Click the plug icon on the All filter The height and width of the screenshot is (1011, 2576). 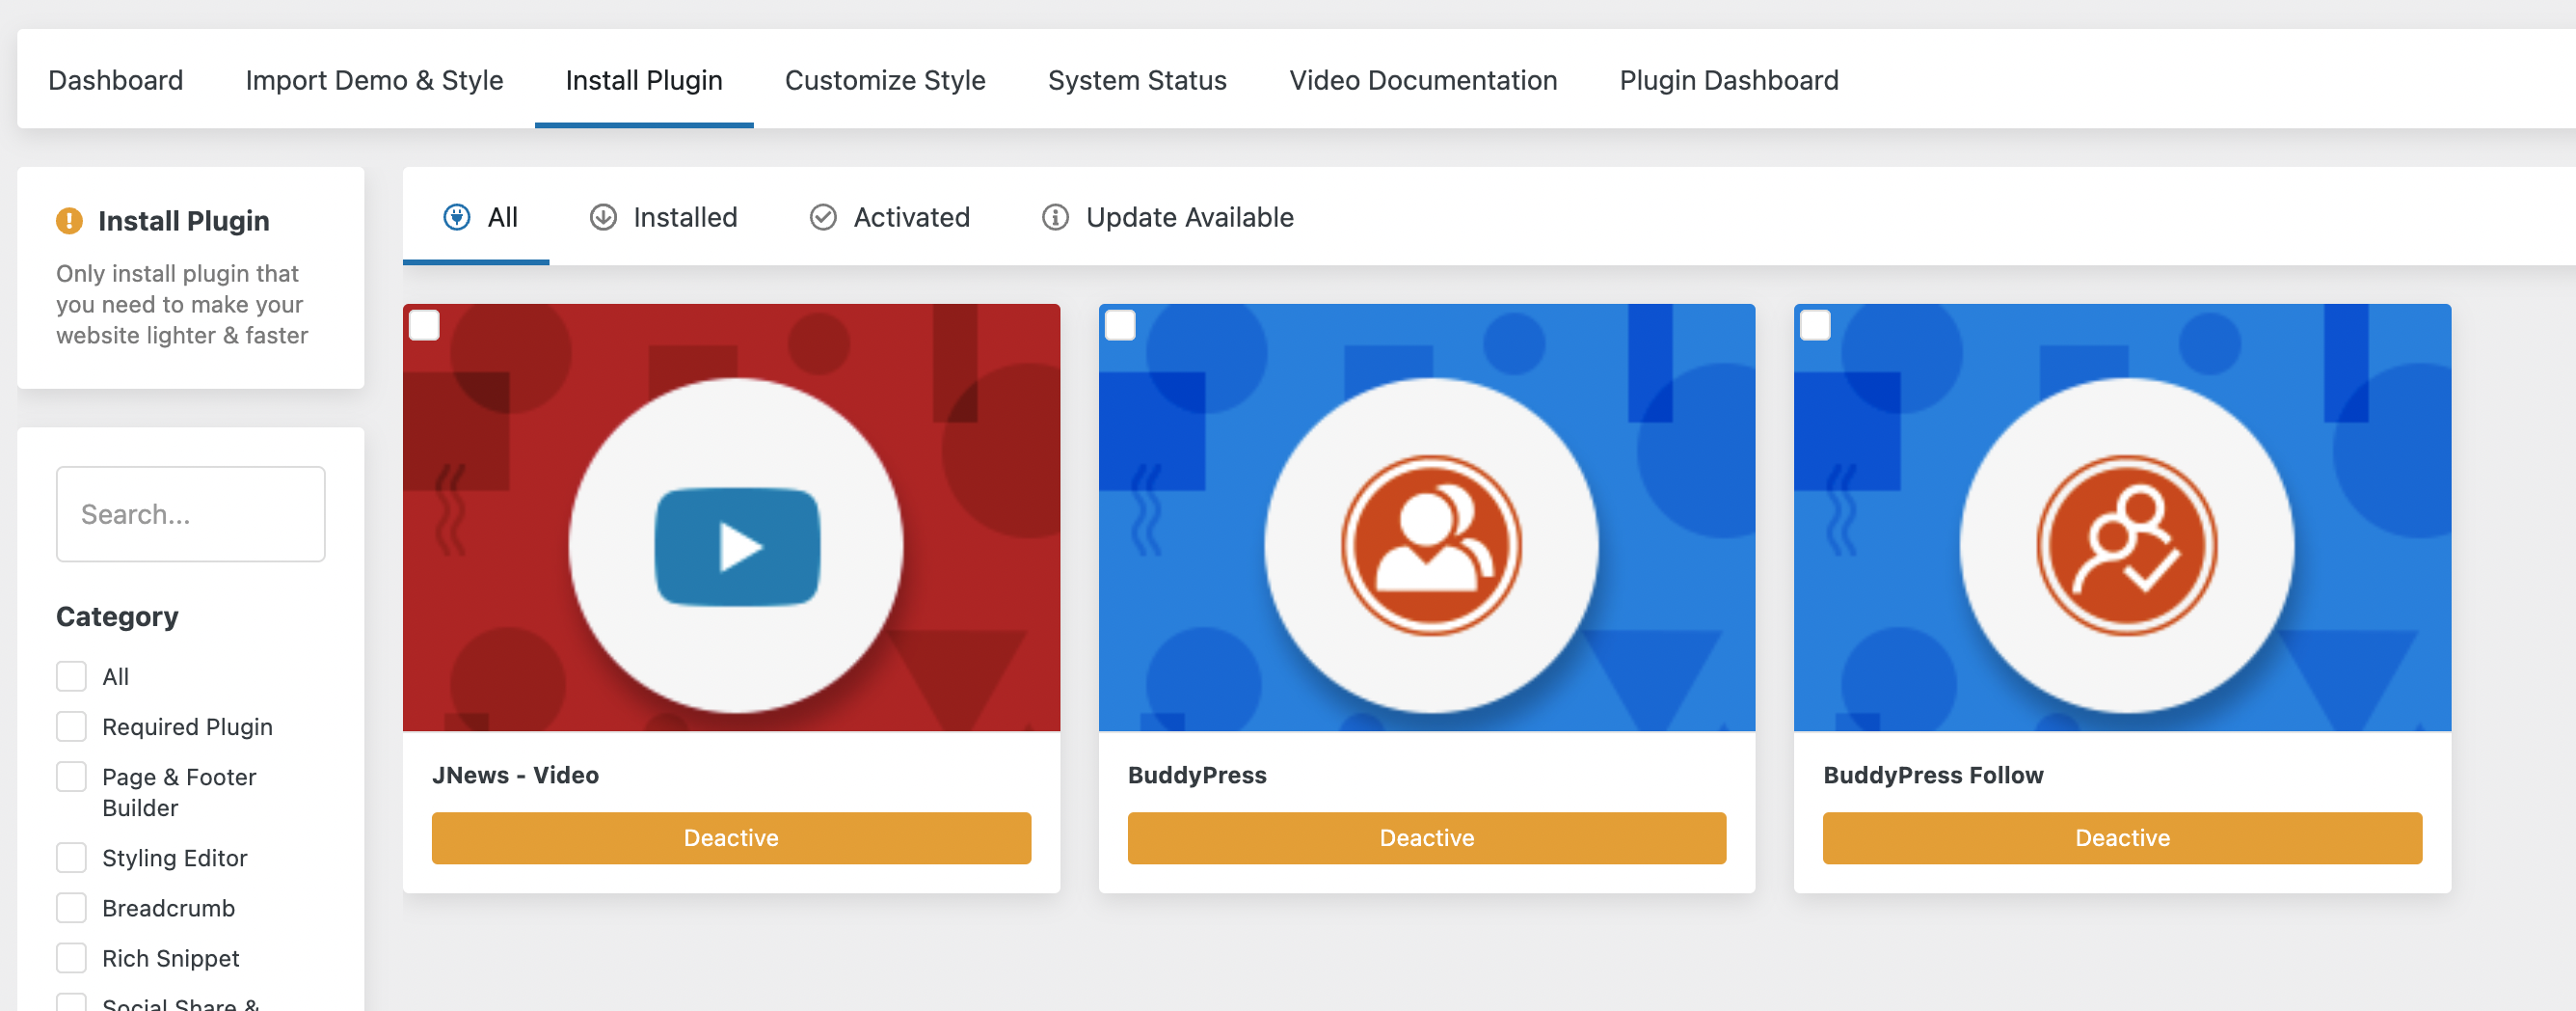pyautogui.click(x=457, y=217)
